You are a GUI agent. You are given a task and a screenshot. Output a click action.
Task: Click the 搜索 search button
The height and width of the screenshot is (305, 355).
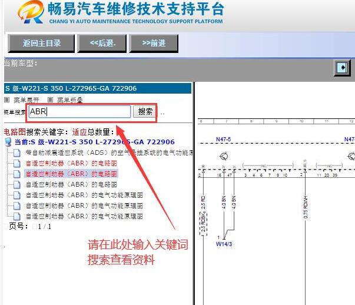click(145, 111)
